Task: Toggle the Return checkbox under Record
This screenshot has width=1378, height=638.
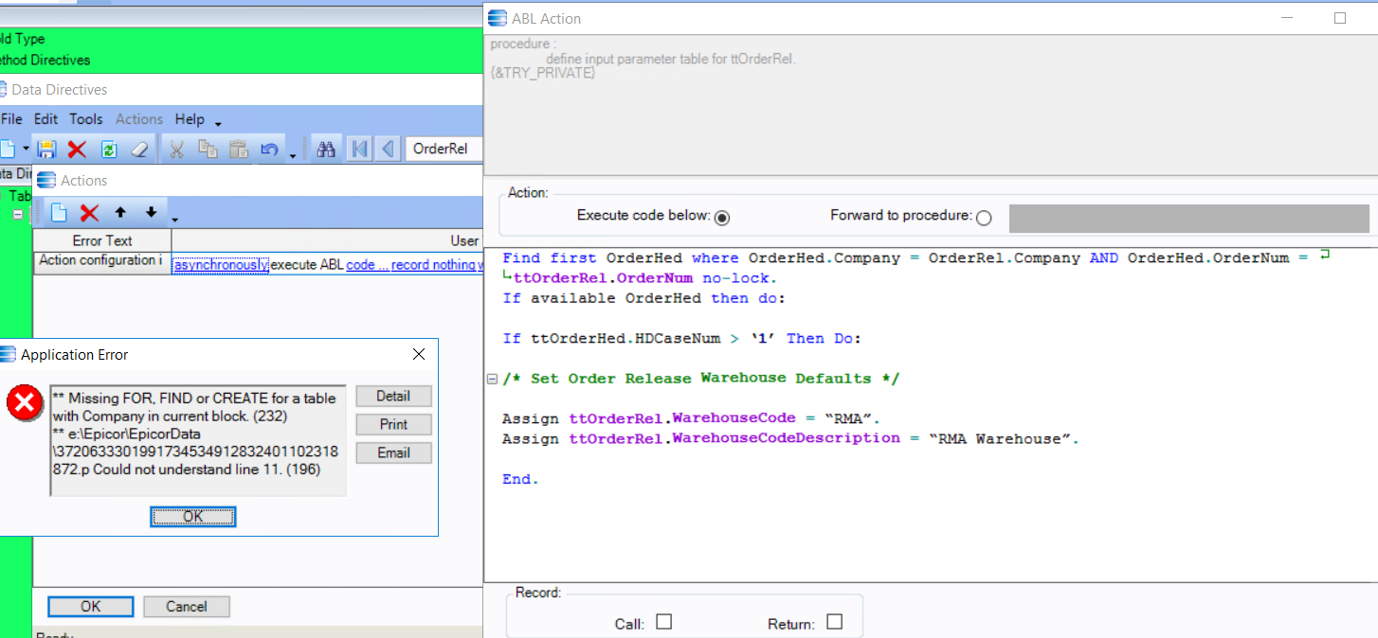Action: (x=834, y=622)
